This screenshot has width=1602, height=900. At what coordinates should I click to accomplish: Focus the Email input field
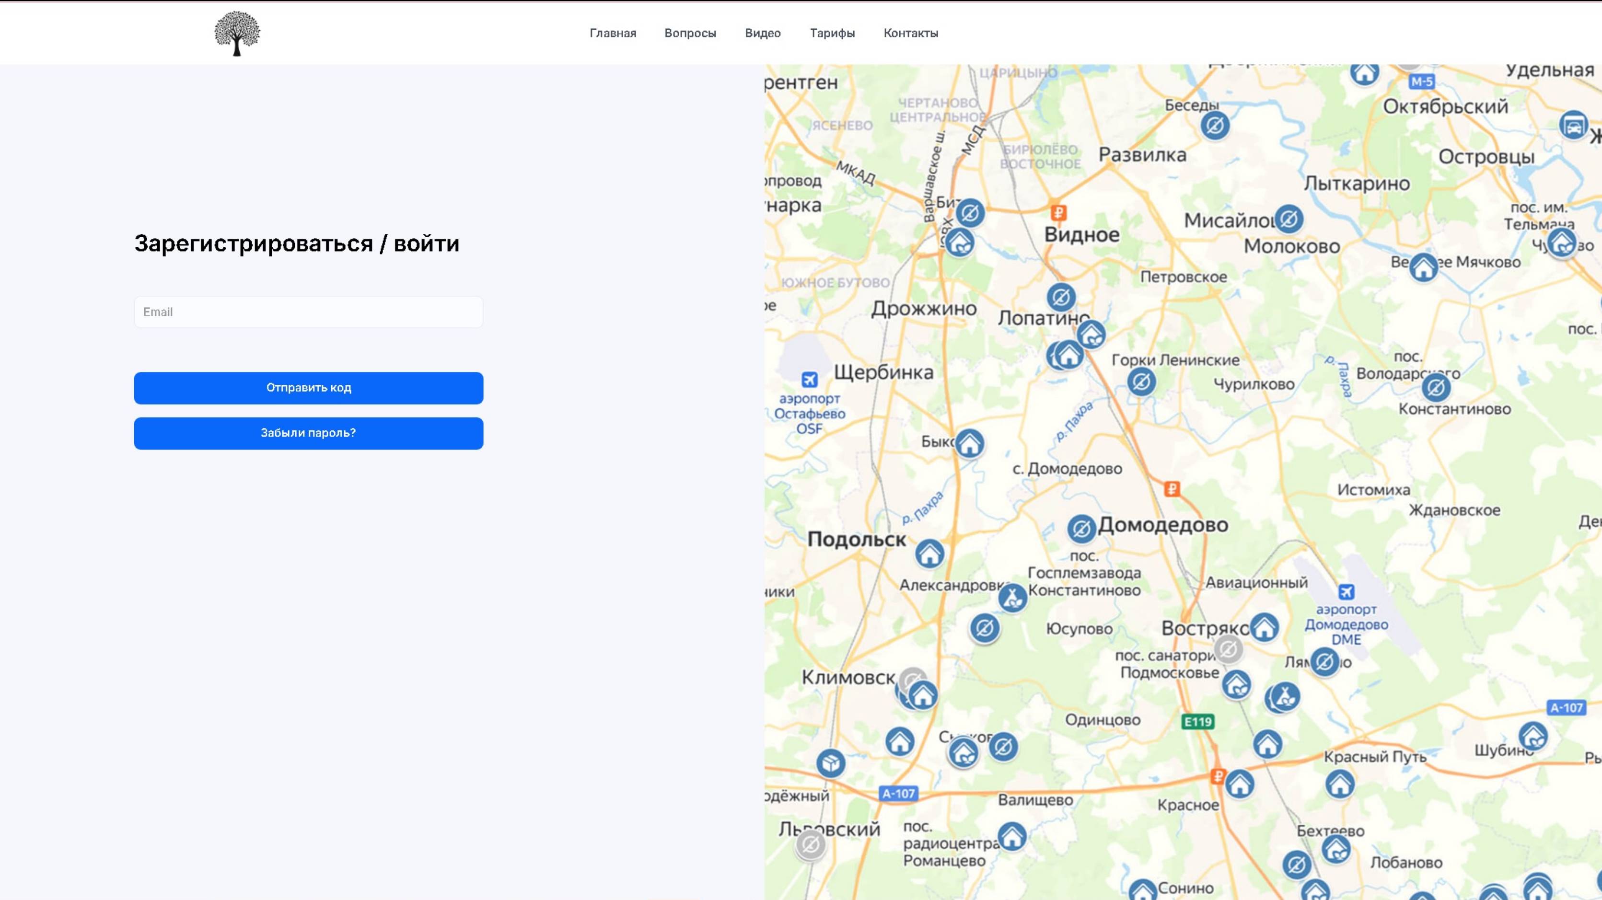308,312
